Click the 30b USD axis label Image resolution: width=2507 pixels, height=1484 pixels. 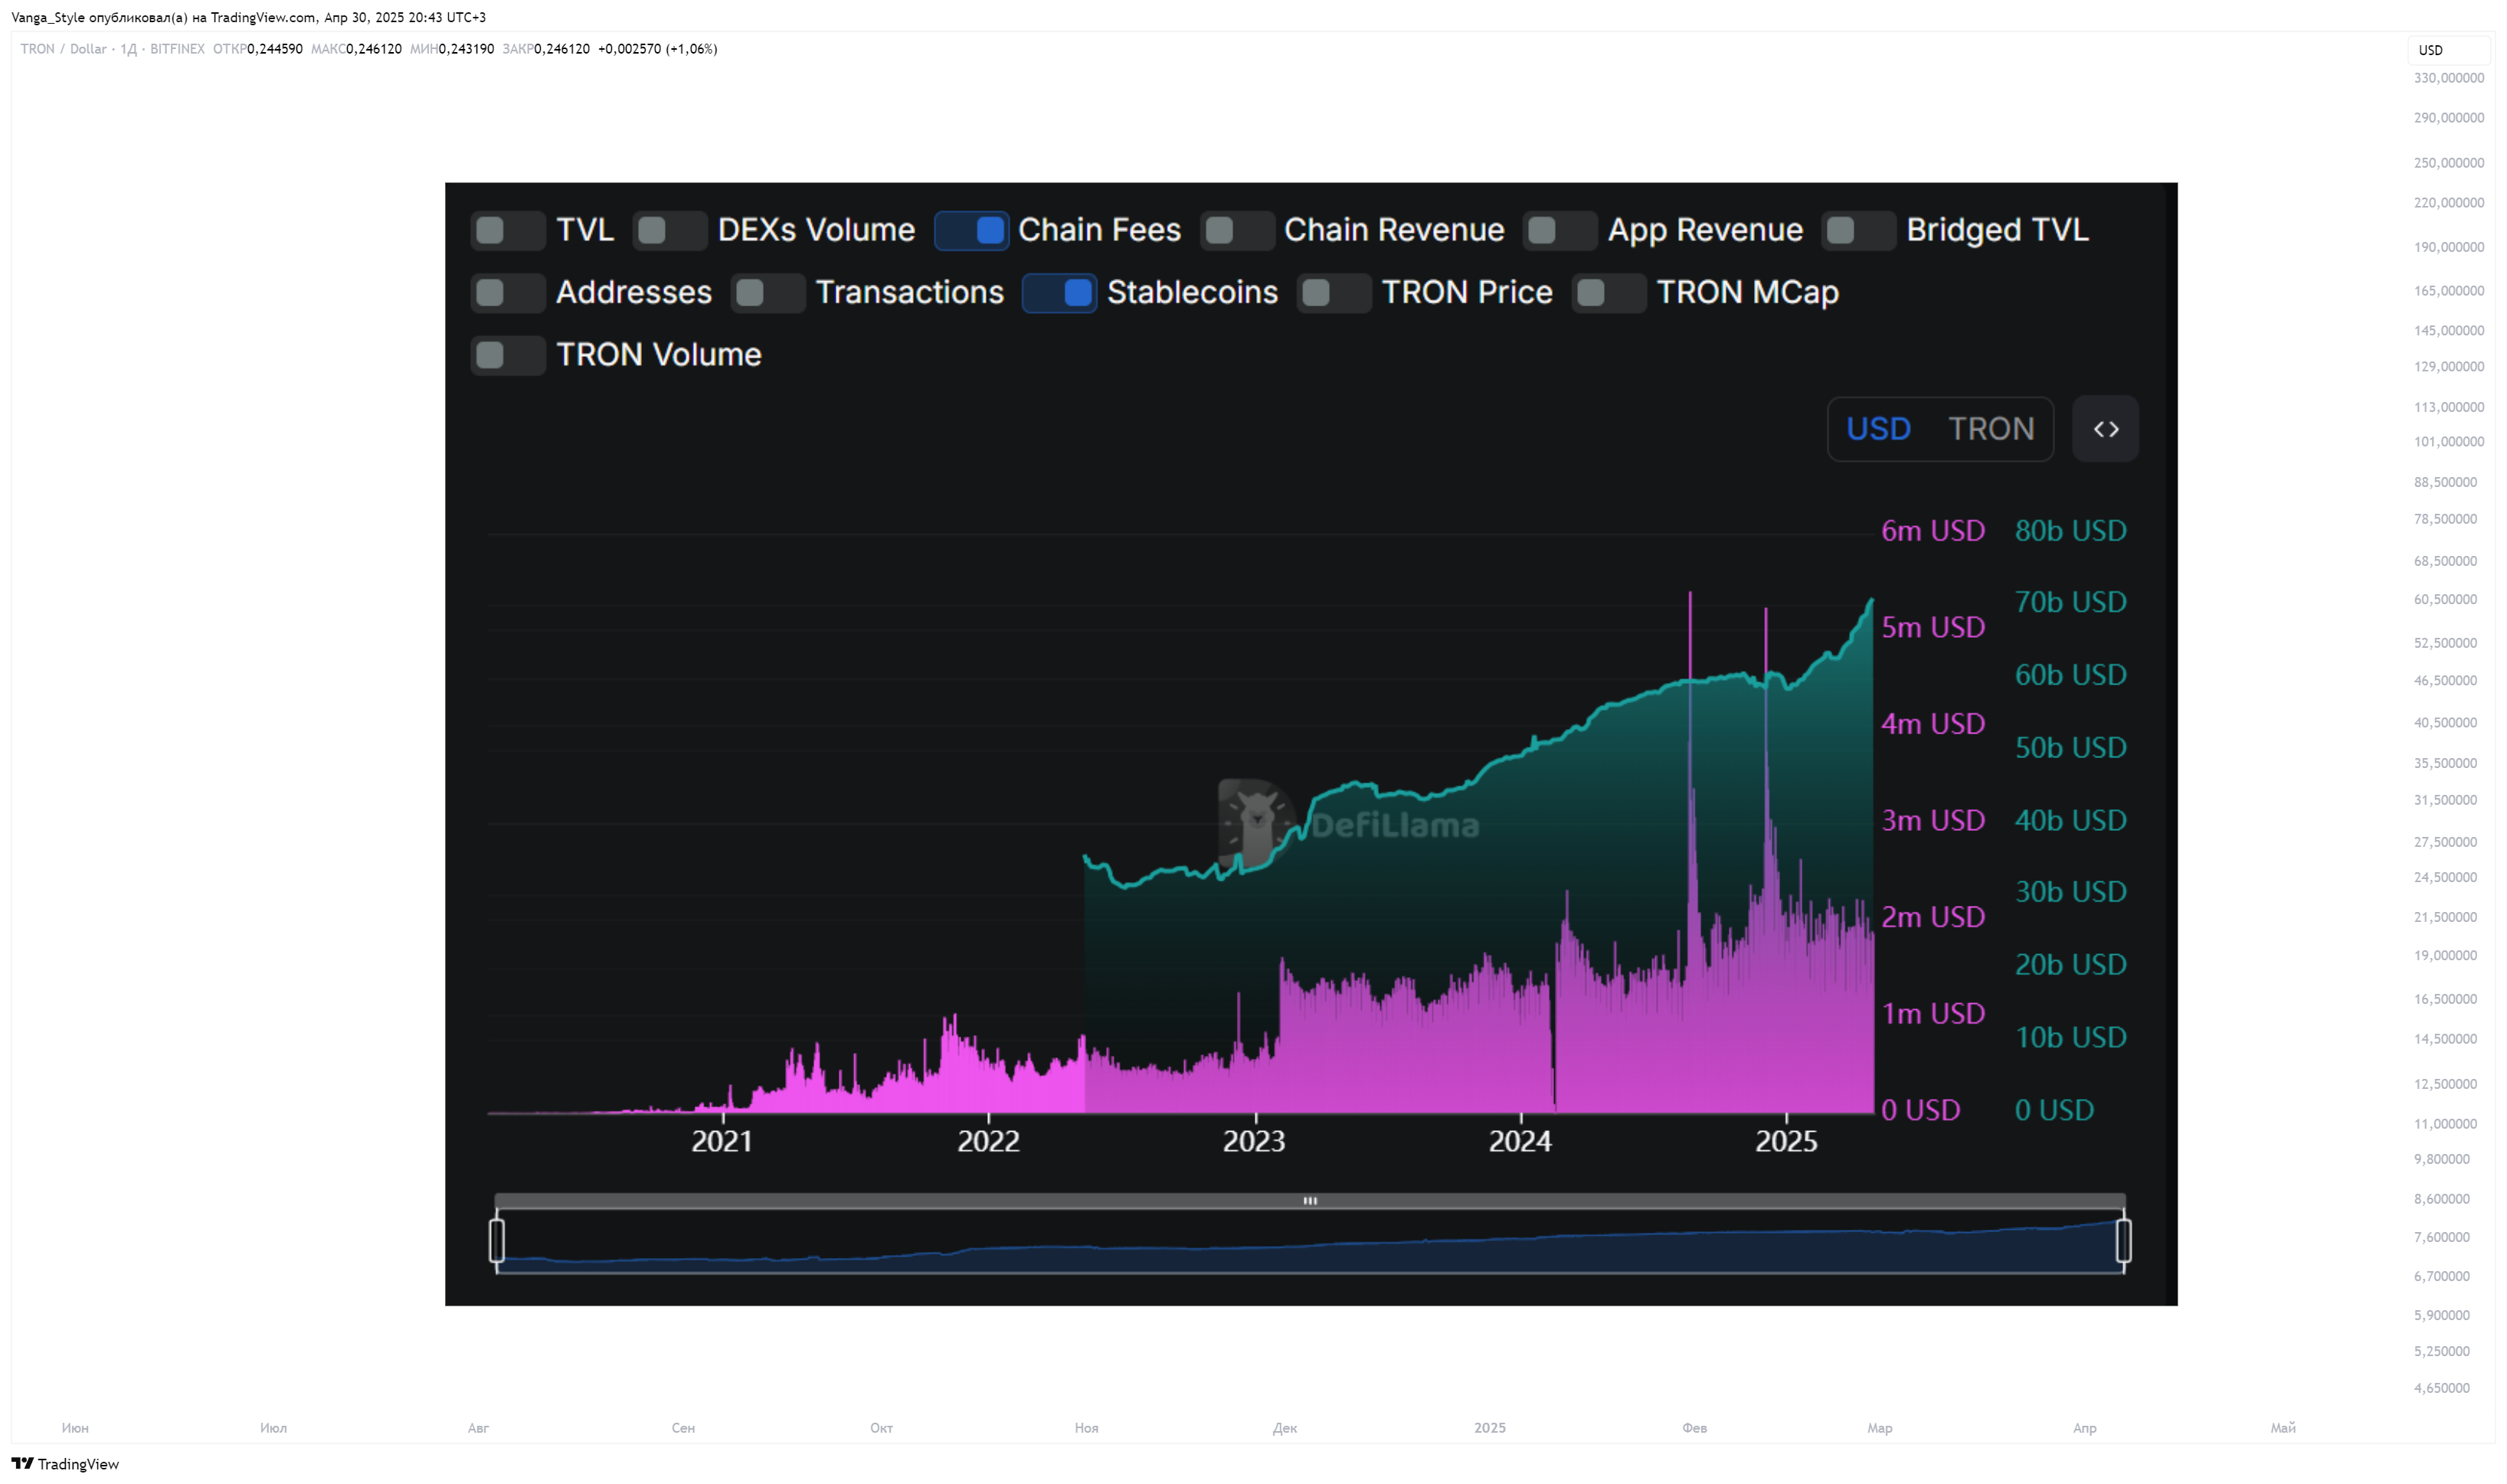pyautogui.click(x=2070, y=892)
